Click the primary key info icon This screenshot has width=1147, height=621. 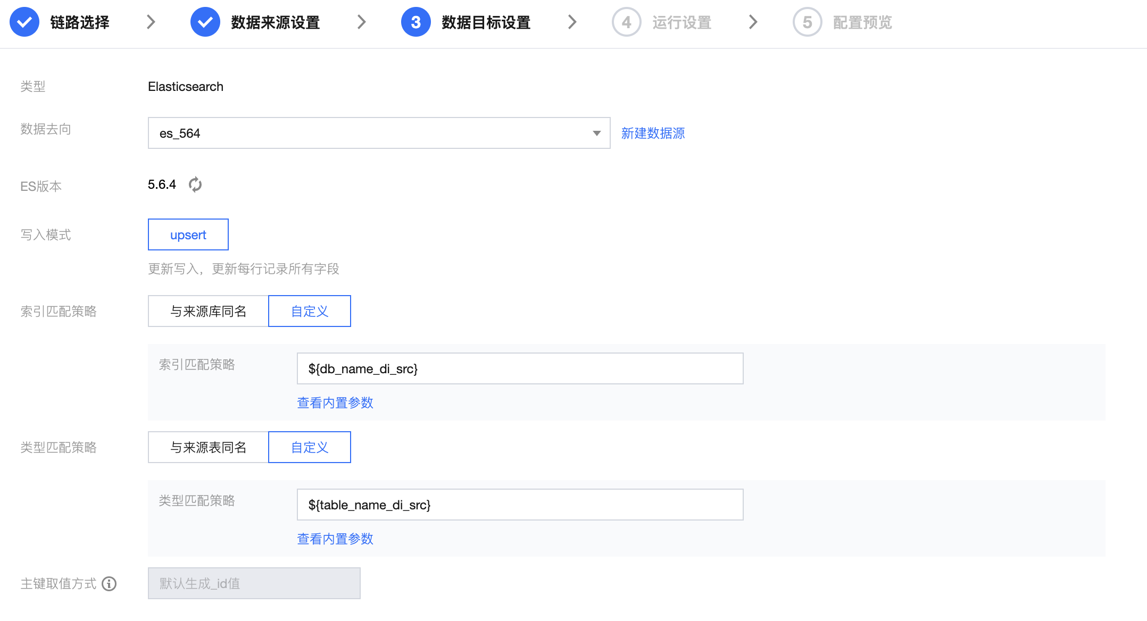(x=109, y=584)
